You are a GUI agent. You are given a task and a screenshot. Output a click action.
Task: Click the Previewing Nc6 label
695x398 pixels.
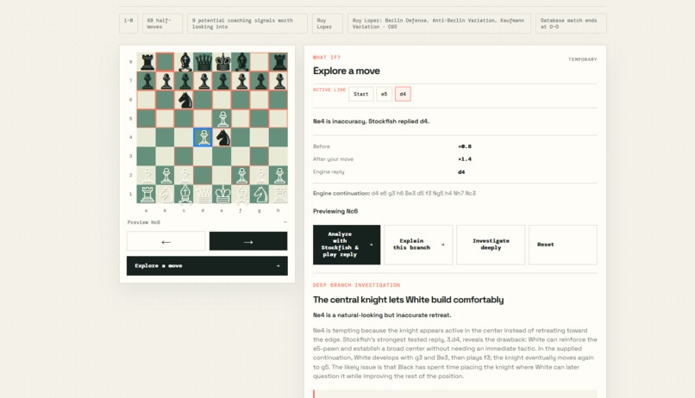click(x=335, y=211)
